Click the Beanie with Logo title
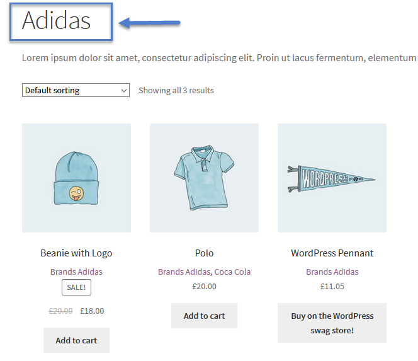This screenshot has height=361, width=418. coord(77,253)
